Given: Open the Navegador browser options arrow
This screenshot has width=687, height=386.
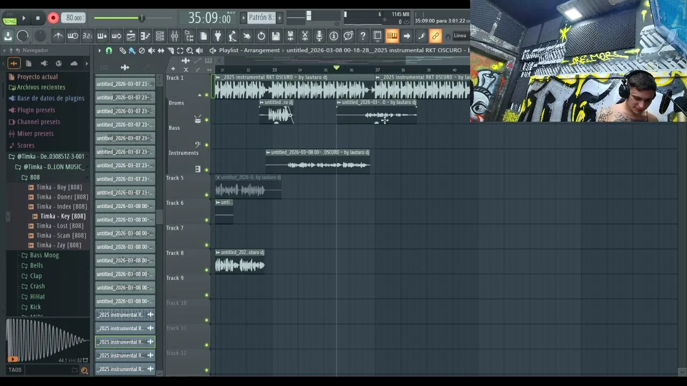Looking at the screenshot, I should (x=4, y=50).
